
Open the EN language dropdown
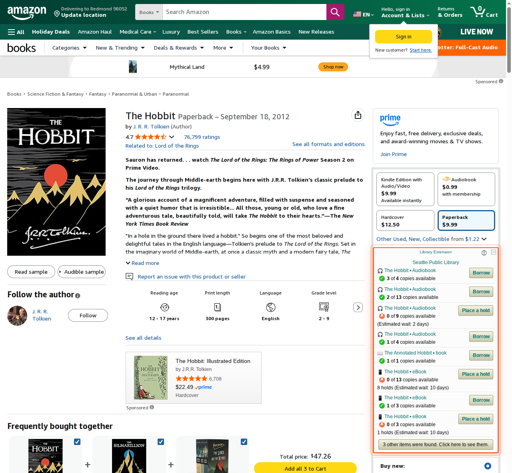pyautogui.click(x=364, y=14)
